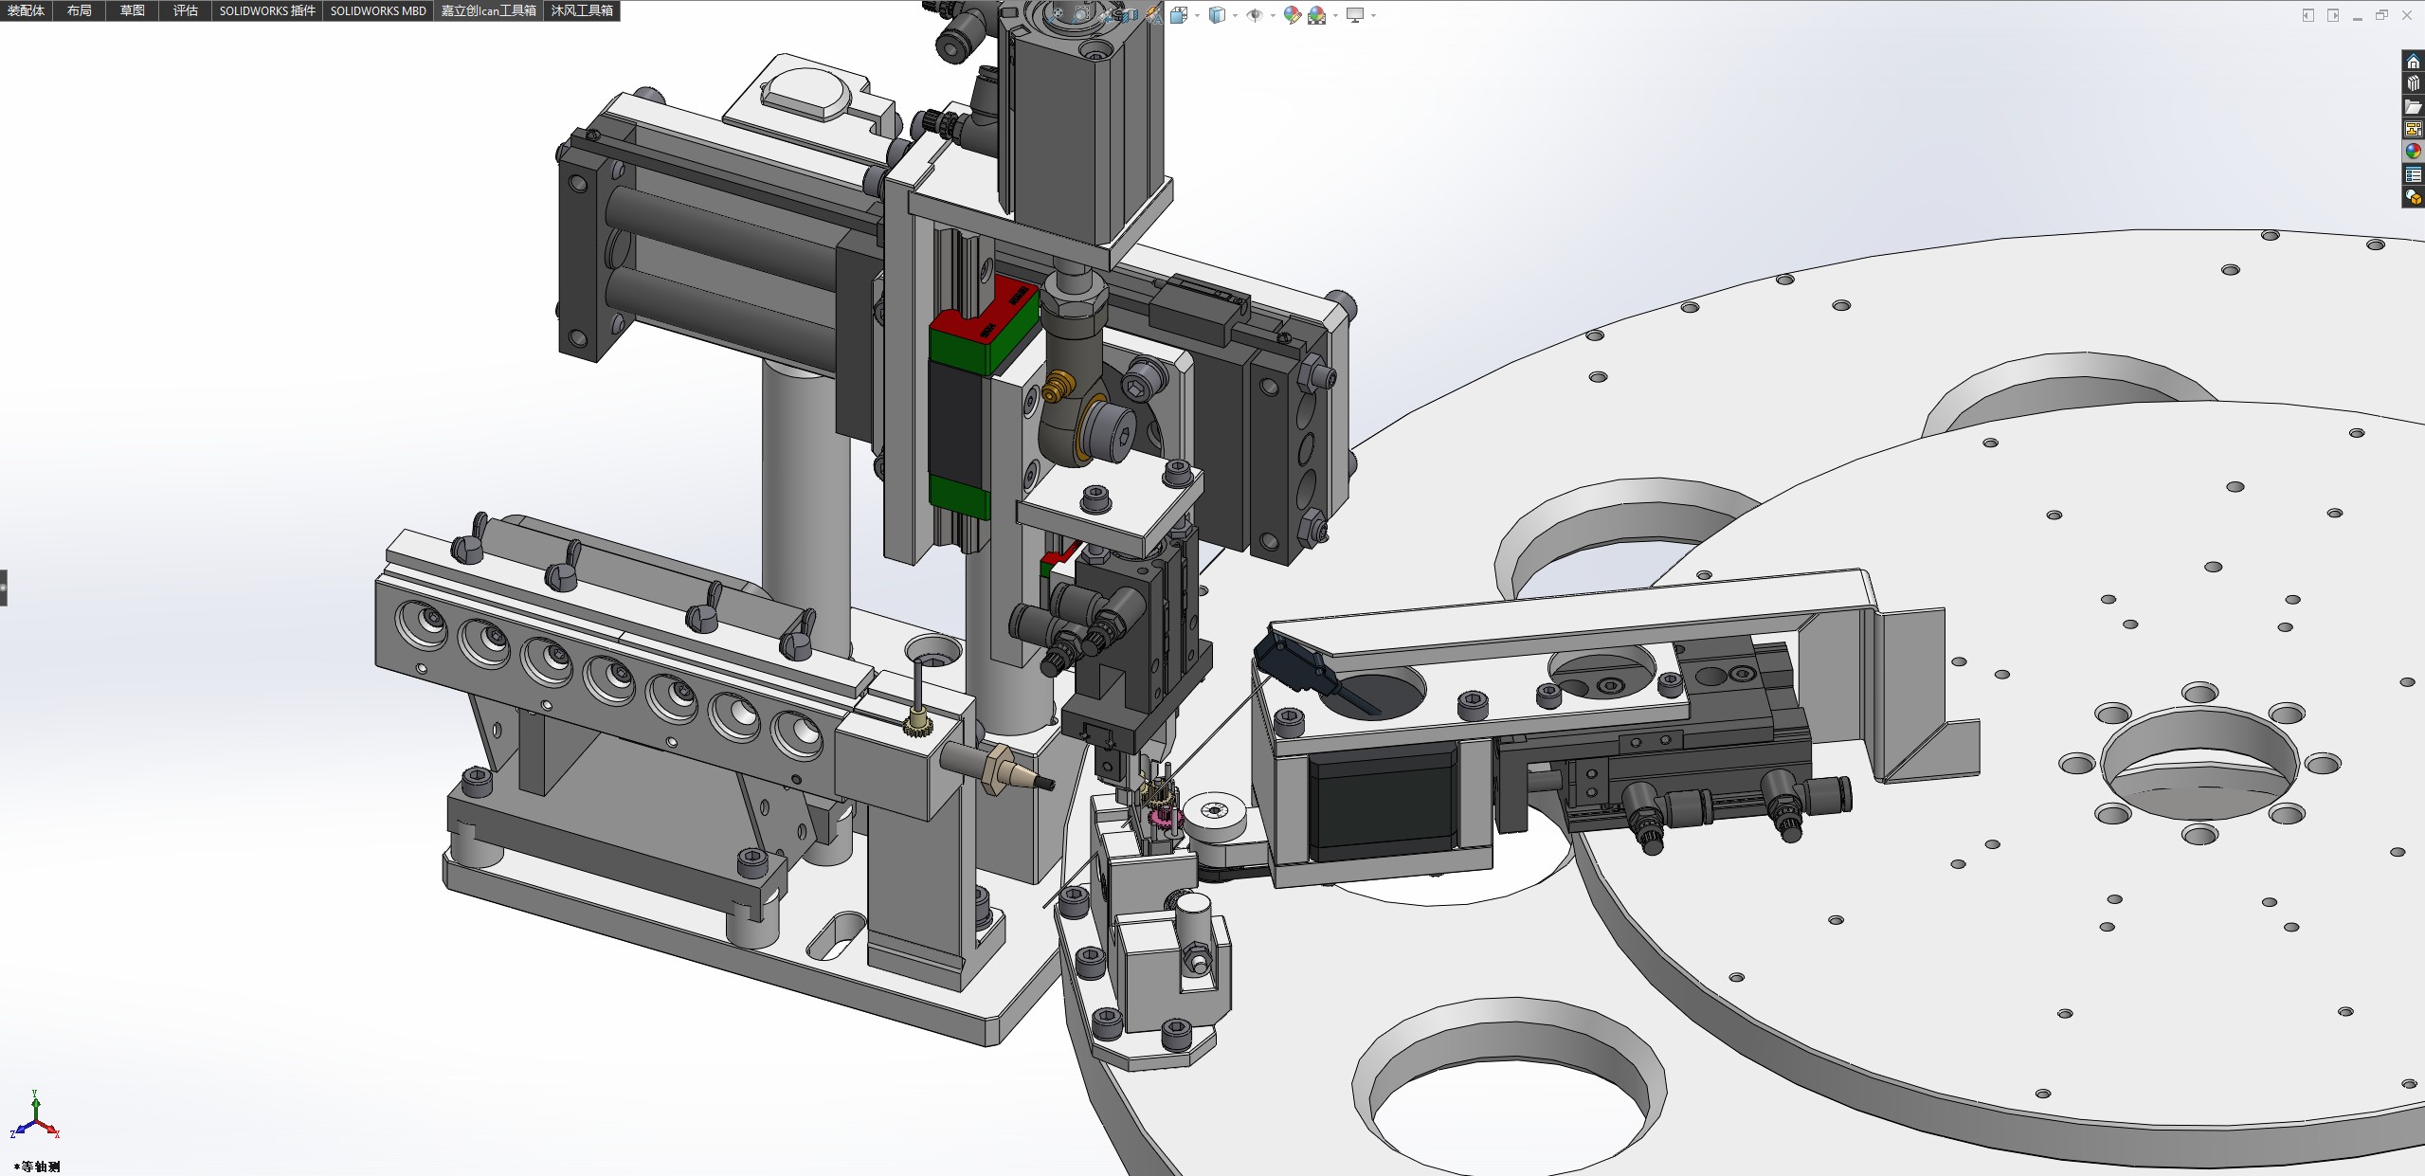The width and height of the screenshot is (2425, 1176).
Task: Switch to the 装配体 tab
Action: [x=26, y=10]
